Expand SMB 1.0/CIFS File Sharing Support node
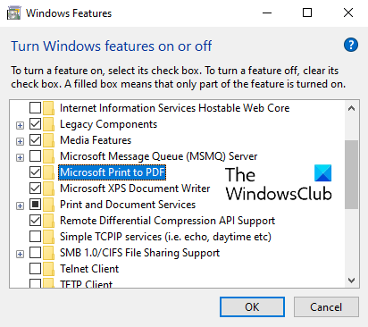 click(x=20, y=254)
